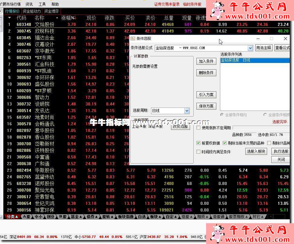Switch to the 中小 bottom tab

[x=39, y=217]
